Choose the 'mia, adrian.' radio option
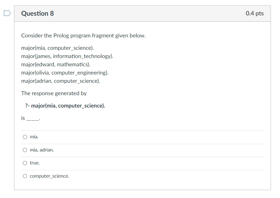280x198 pixels. pyautogui.click(x=25, y=150)
